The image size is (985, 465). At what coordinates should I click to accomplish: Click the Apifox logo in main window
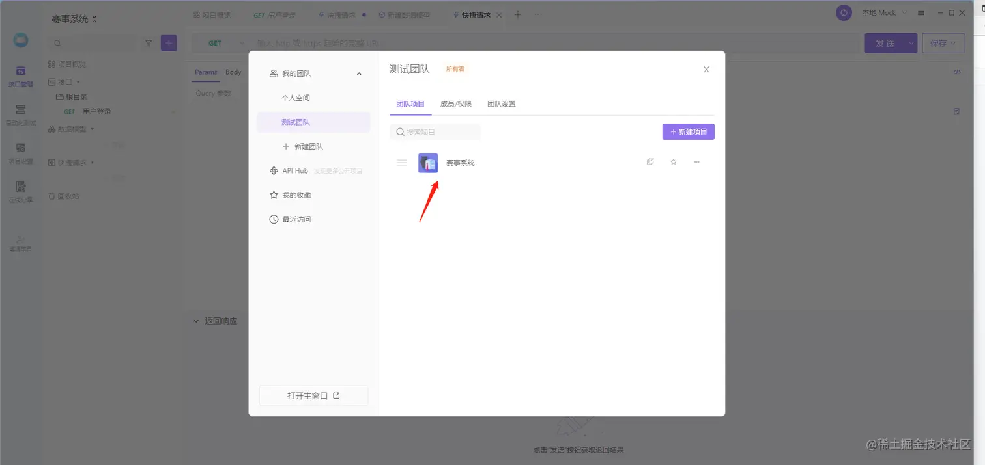[x=21, y=40]
